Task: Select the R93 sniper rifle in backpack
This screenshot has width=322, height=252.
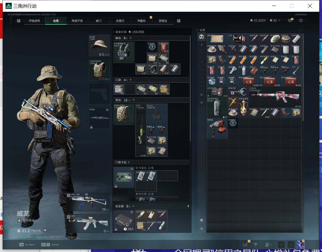Action: tap(141, 130)
